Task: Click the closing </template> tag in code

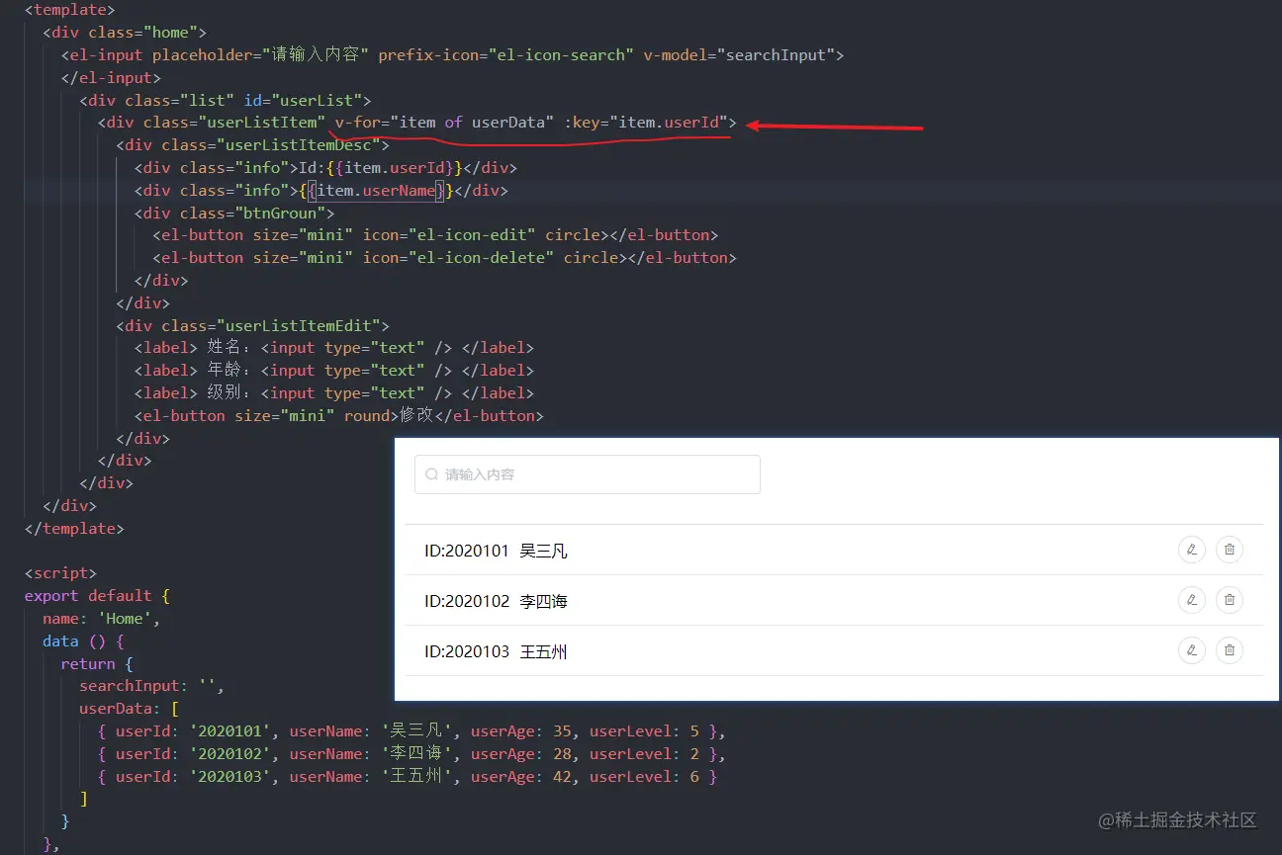Action: click(74, 528)
